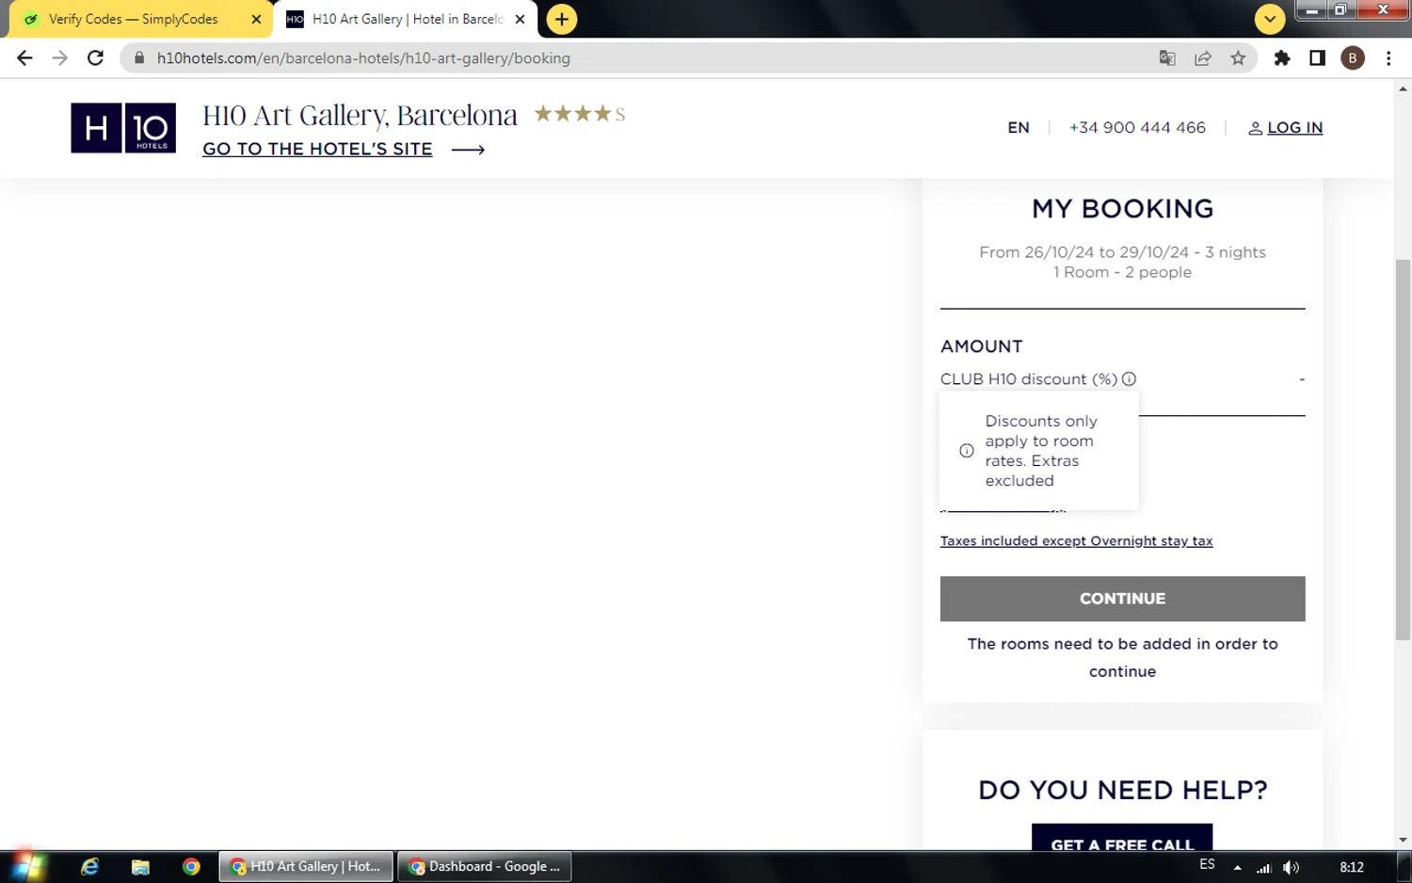Screen dimensions: 1412x883
Task: Click the GET A FREE CALL button
Action: pyautogui.click(x=1122, y=838)
